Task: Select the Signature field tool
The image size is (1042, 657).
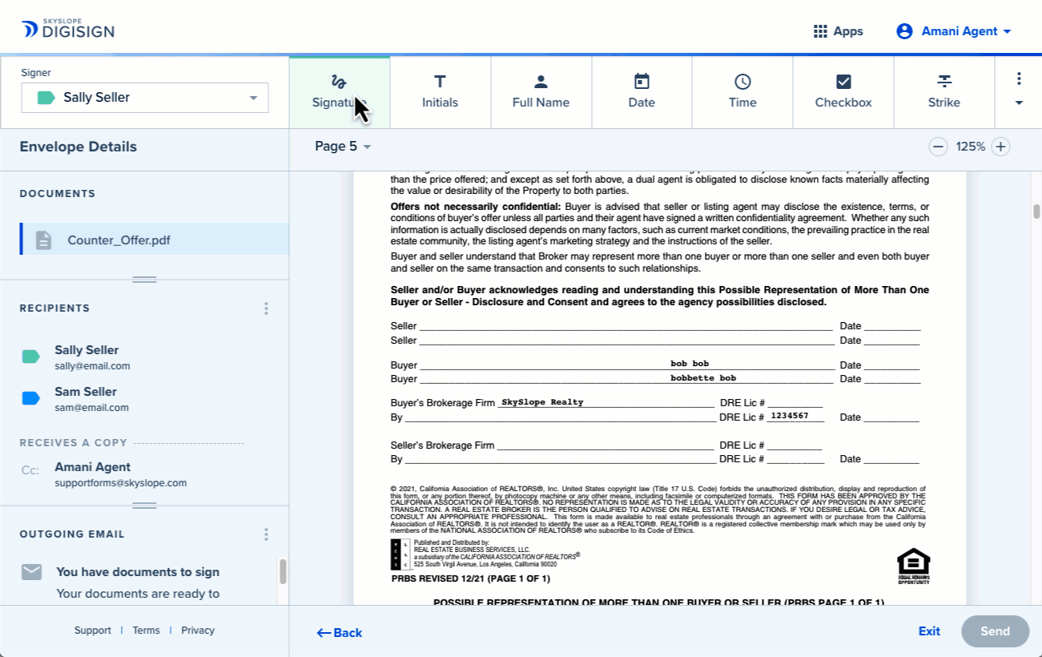Action: [x=340, y=92]
